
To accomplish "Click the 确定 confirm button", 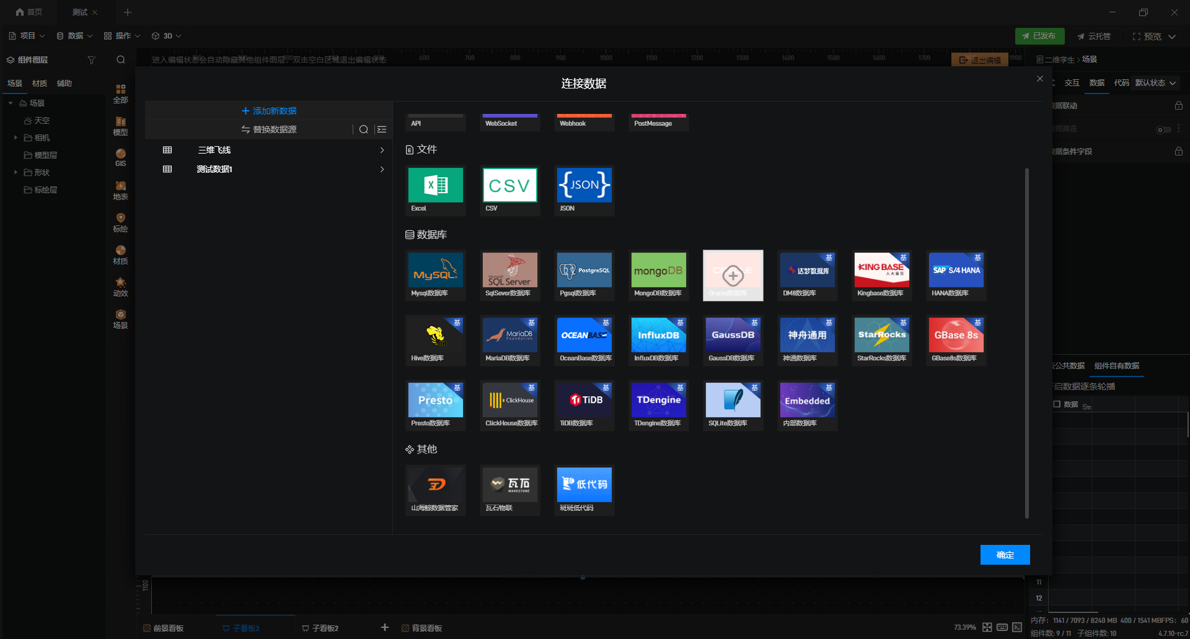I will 1005,555.
